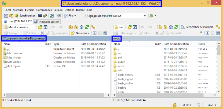Click the Synchroniser button

(25, 16)
